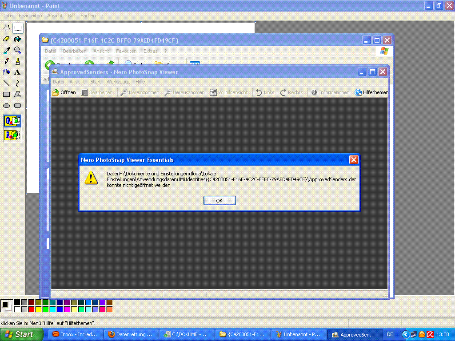Select the Rectangle shape tool in Paint
Viewport: 455px width, 341px height.
(6, 94)
